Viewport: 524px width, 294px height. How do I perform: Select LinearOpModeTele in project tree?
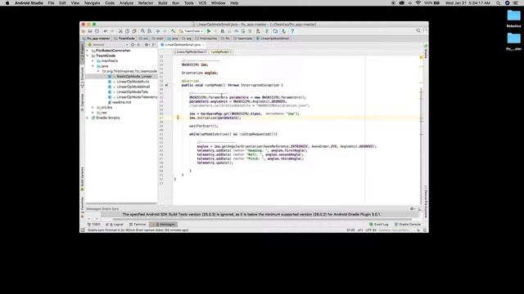[133, 92]
